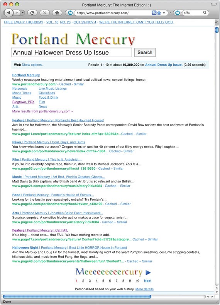
Task: Click Similar link for www.page53.com film result
Action: (118, 169)
